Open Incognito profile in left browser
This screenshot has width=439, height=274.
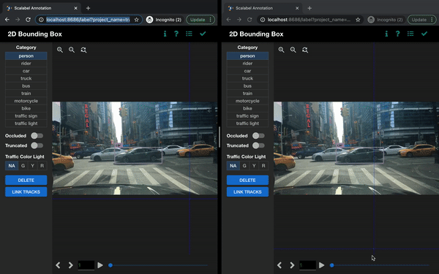pos(164,20)
